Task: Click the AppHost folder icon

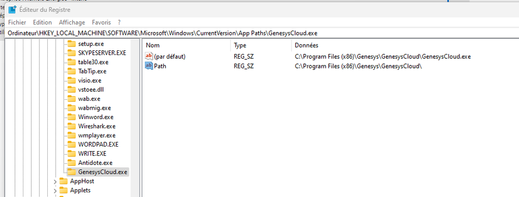Action: coord(63,181)
